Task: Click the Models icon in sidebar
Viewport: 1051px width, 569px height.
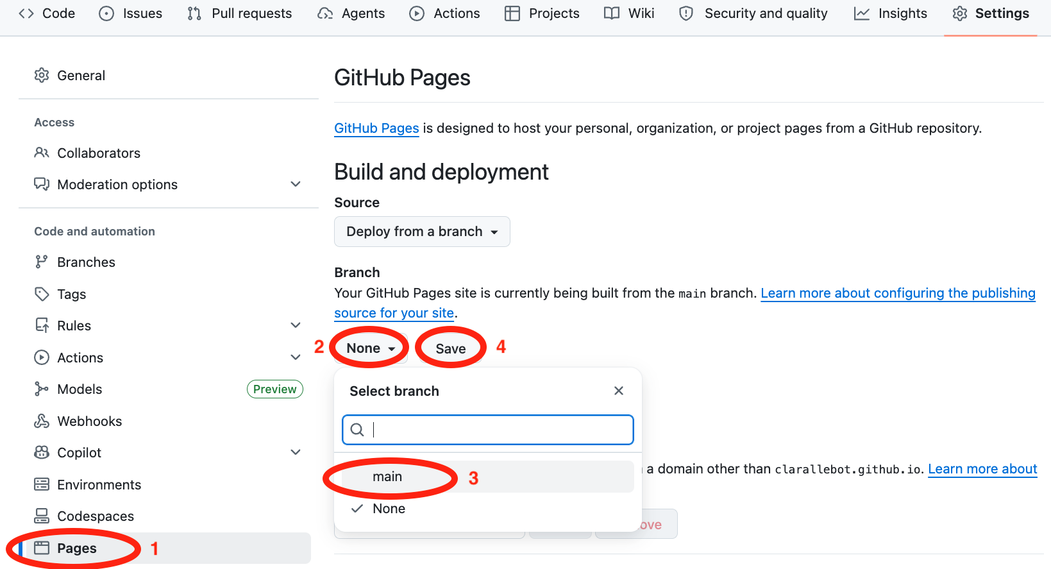Action: (42, 389)
